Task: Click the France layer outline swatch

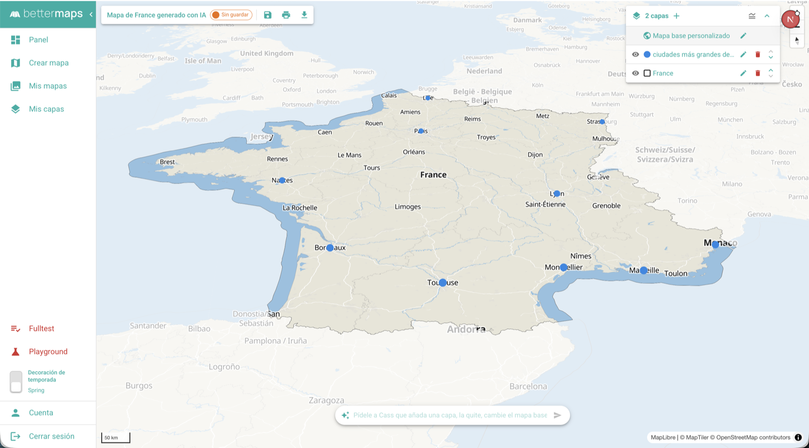Action: [647, 73]
